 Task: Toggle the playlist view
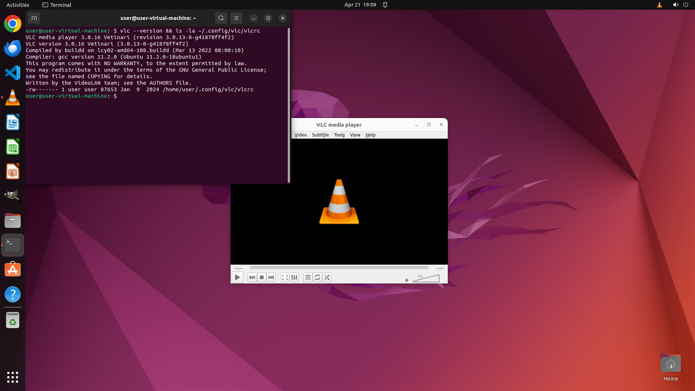click(x=308, y=277)
